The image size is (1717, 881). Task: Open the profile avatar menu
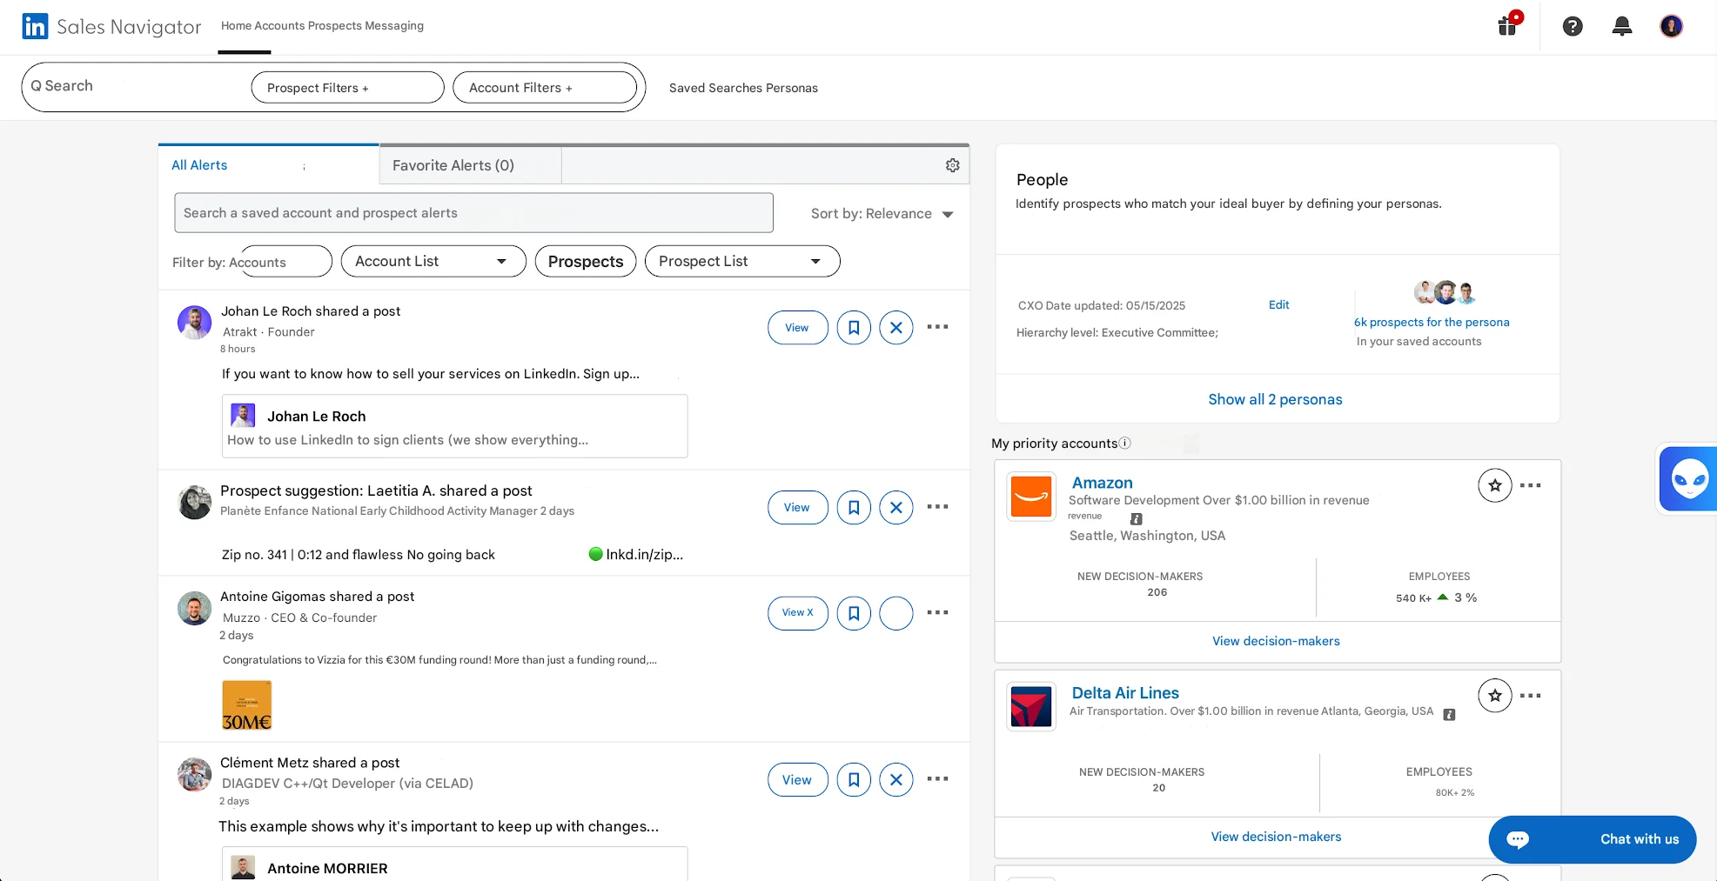(x=1671, y=26)
